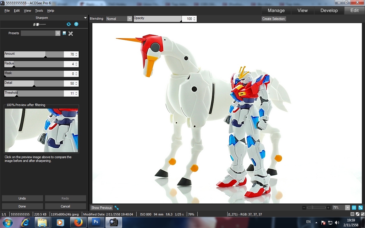The height and width of the screenshot is (228, 365).
Task: Zoom in with the plus icon
Action: [x=328, y=208]
